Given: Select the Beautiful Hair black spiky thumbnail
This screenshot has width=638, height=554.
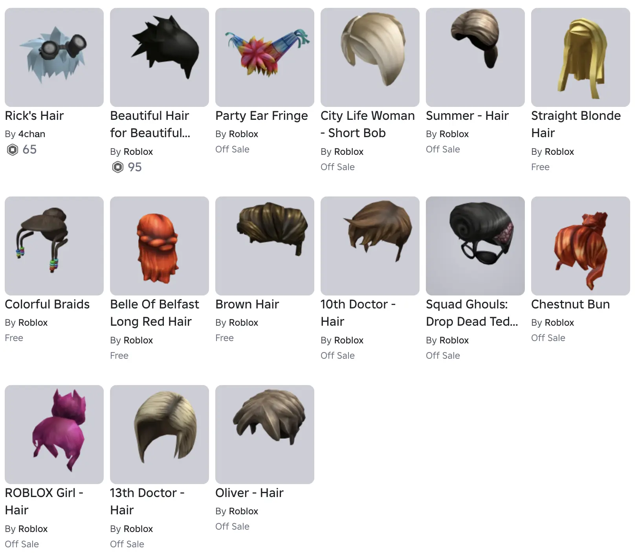Looking at the screenshot, I should click(159, 57).
